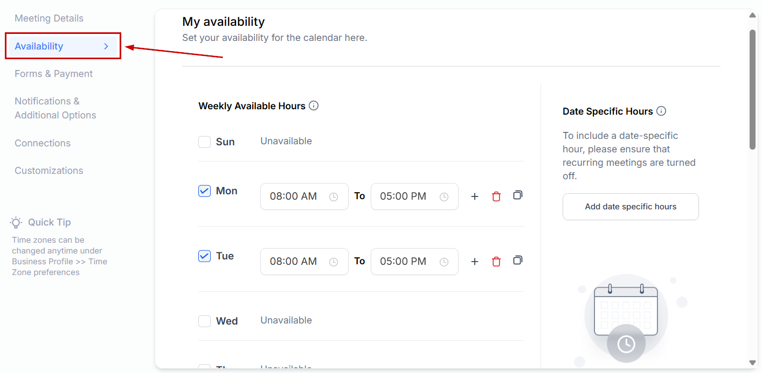This screenshot has height=373, width=762.
Task: Click info icon beside Date Specific Hours
Action: [661, 111]
